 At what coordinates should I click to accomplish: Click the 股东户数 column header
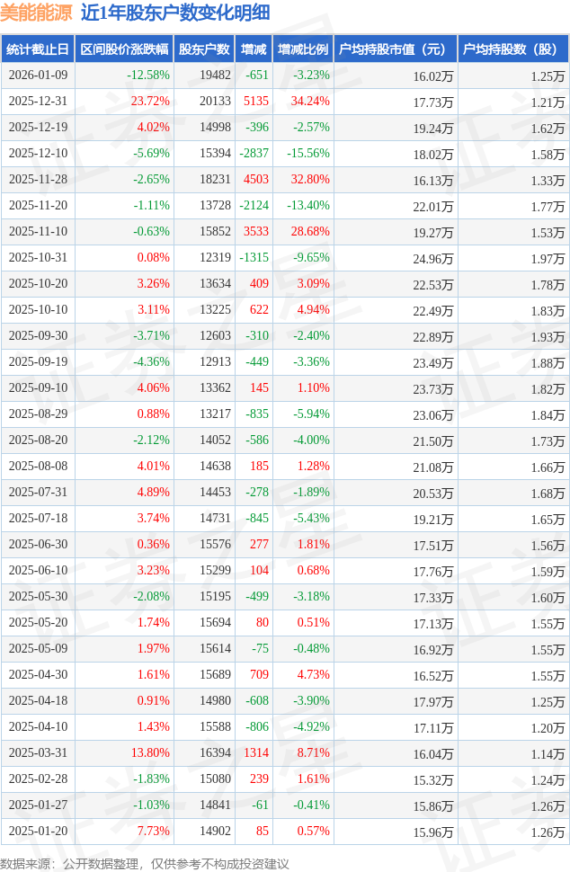(204, 49)
